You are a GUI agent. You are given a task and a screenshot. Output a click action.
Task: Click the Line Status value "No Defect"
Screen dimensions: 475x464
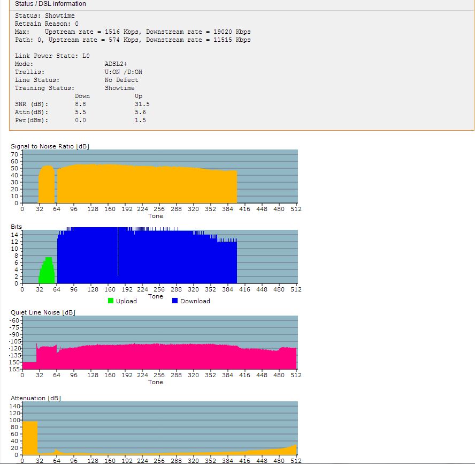pos(121,80)
